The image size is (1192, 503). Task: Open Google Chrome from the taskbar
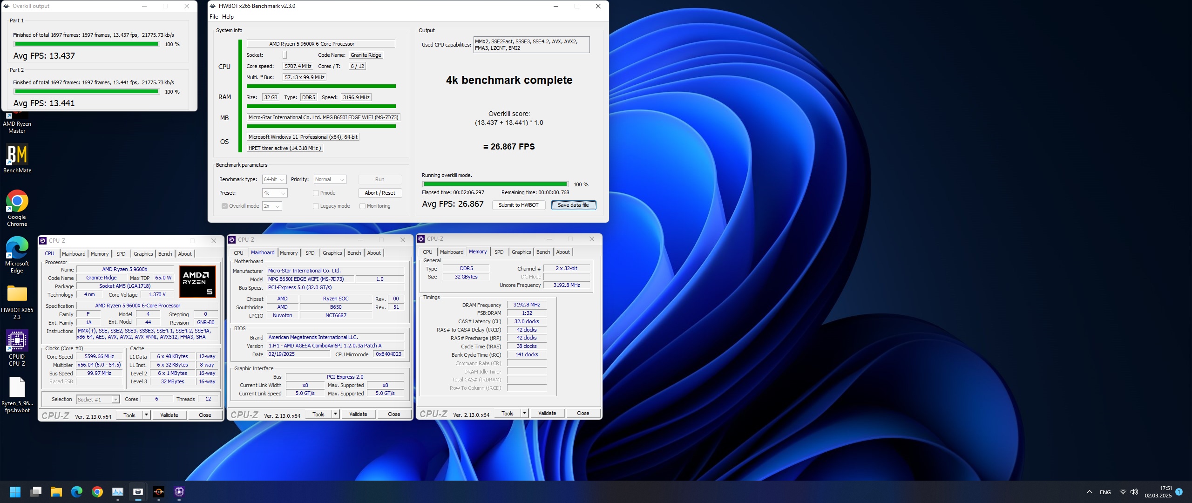tap(97, 492)
